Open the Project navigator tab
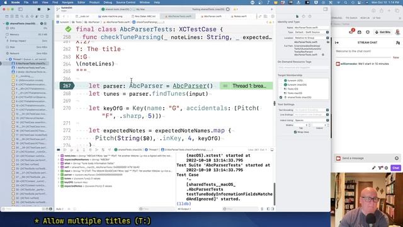403x227 pixels. coord(7,16)
